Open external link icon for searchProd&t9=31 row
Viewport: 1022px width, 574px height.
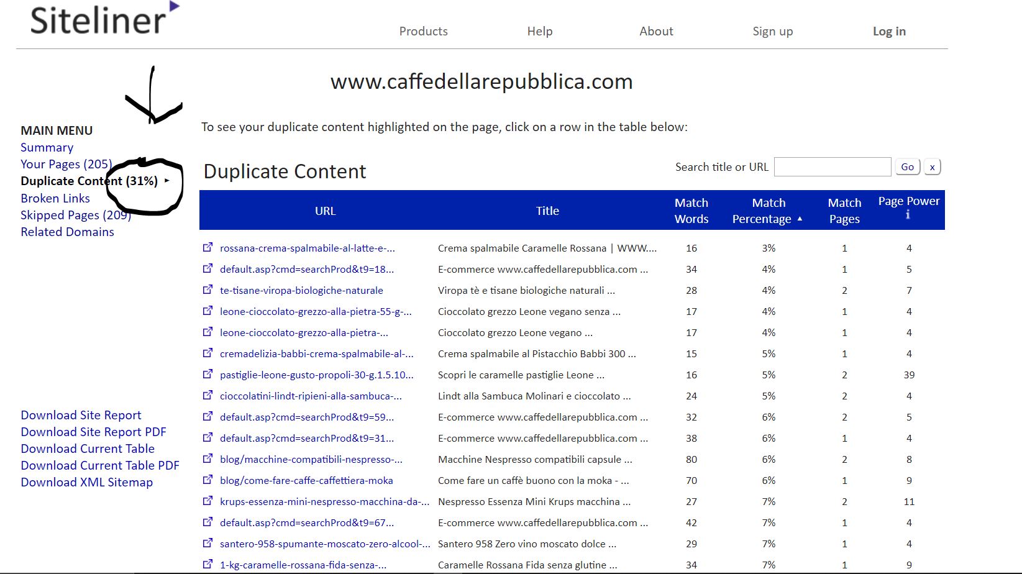(x=208, y=437)
